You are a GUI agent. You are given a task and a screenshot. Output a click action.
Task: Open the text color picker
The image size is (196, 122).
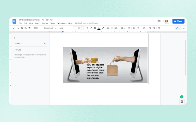tap(99, 28)
